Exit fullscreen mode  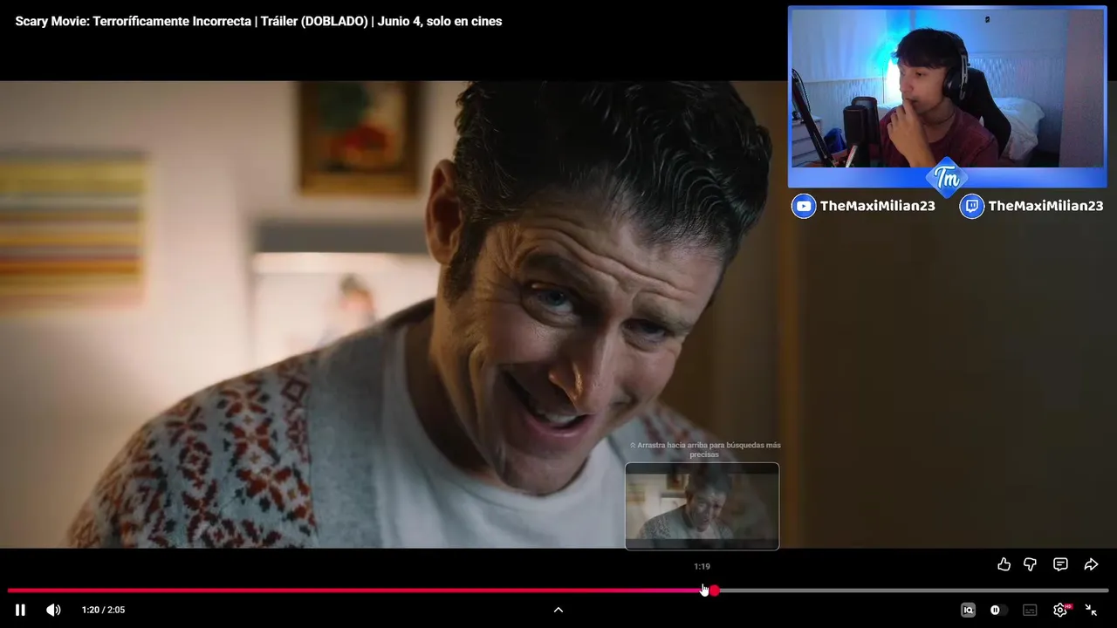(1091, 610)
